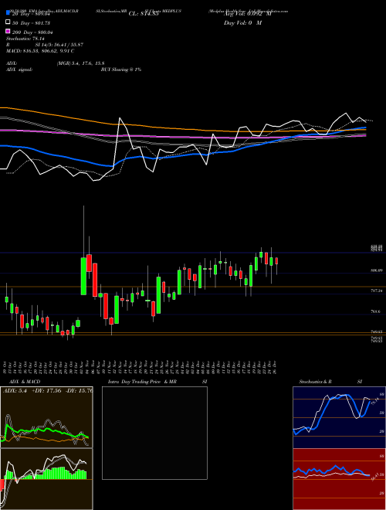Viewport: 386px width, 510px height.
Task: Click the 'SI 14/3: 36.41 / 55.87' value
Action: (x=59, y=45)
